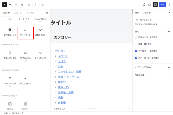
Task: Switch to the 投稿 sidebar tab
Action: (x=137, y=13)
